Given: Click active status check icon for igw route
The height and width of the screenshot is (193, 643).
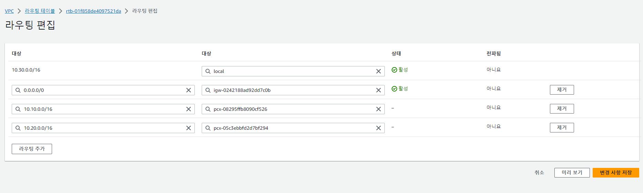Looking at the screenshot, I should pos(394,89).
